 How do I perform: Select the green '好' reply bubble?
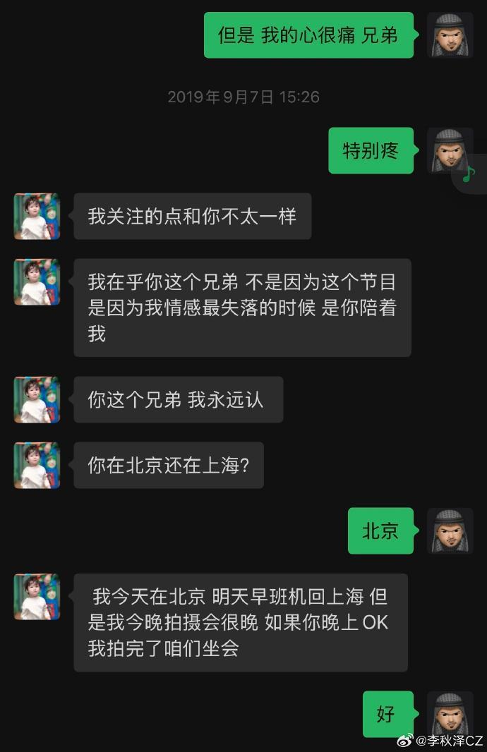[x=387, y=714]
